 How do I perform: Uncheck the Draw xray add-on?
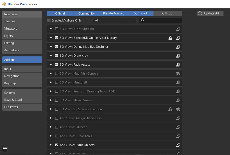coord(57,56)
